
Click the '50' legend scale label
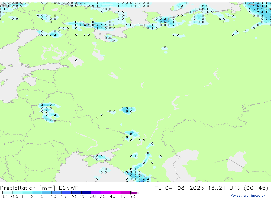(132, 196)
